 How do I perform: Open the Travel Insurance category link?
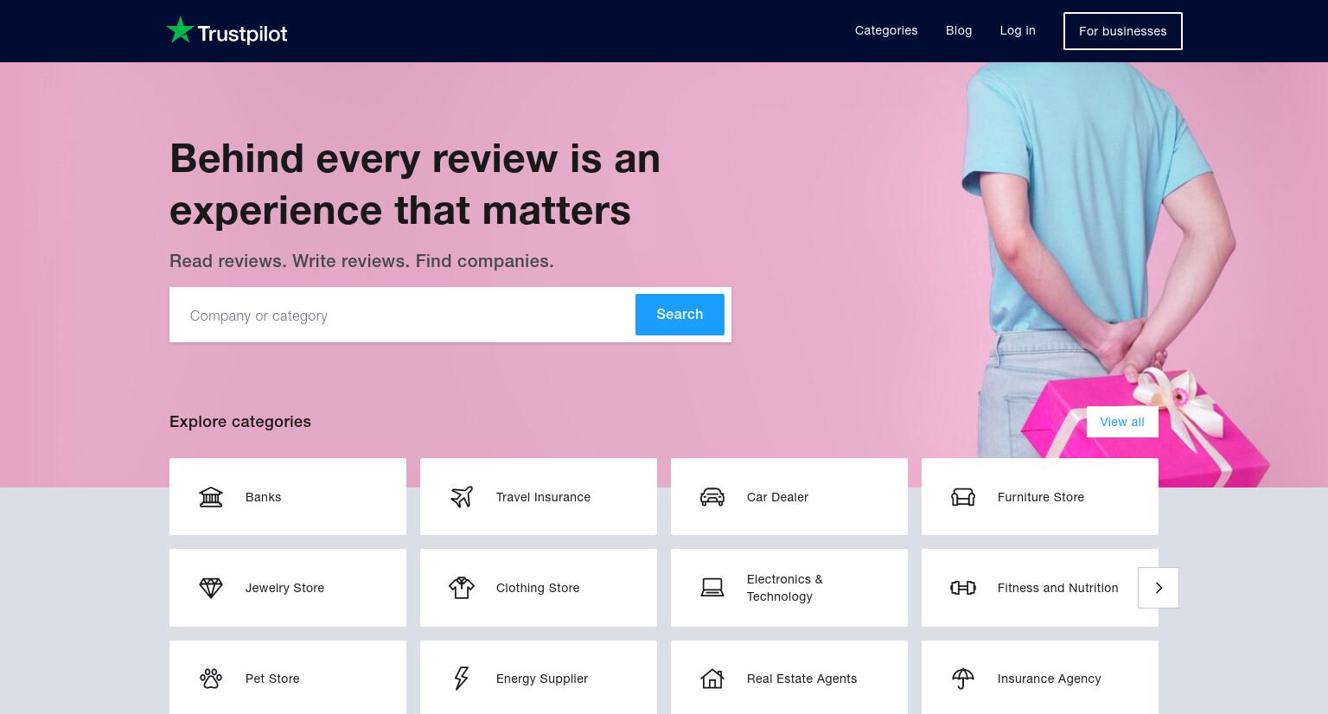click(x=539, y=497)
